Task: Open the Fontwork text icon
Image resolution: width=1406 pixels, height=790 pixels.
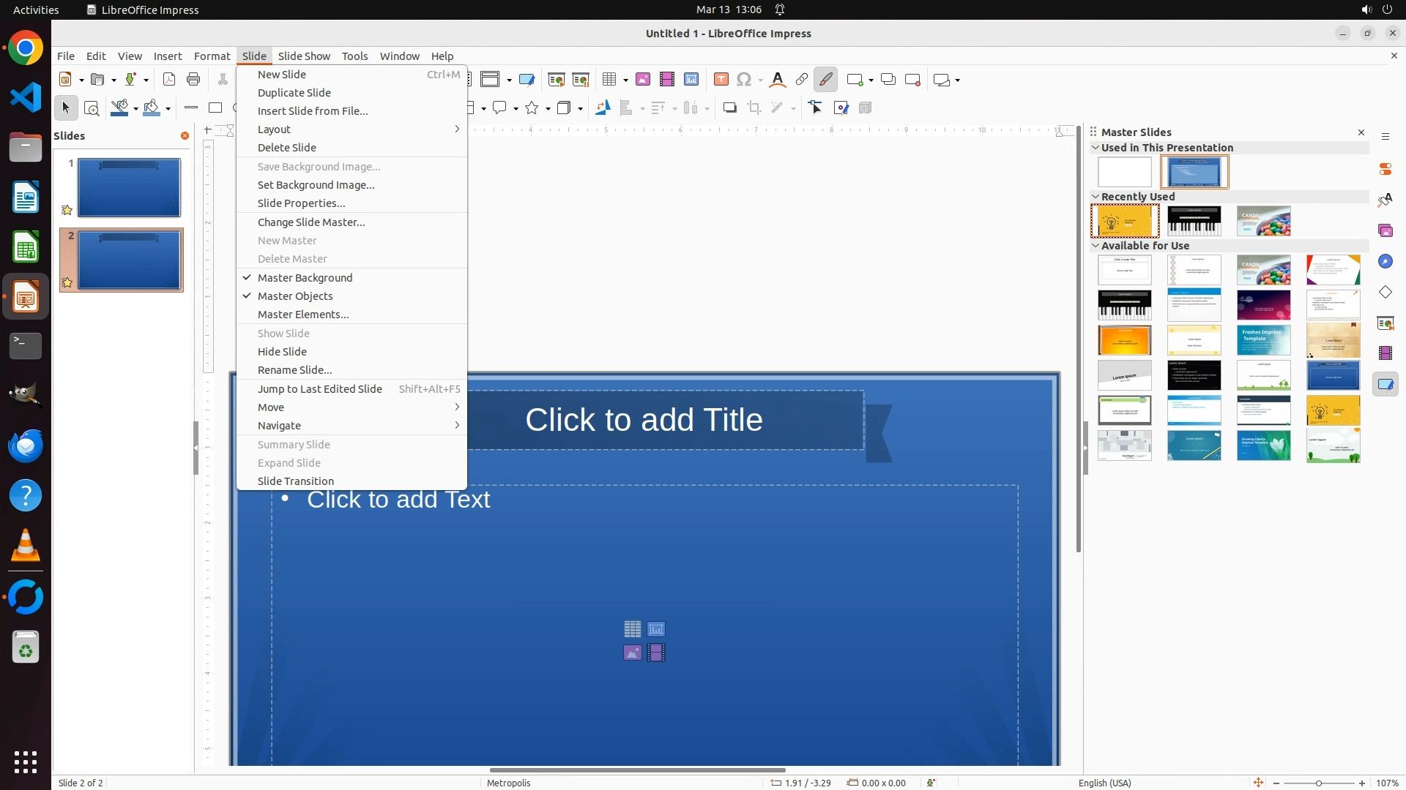Action: tap(778, 80)
